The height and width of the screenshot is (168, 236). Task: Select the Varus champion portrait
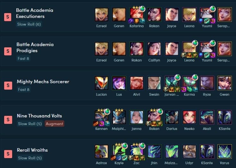tap(224, 151)
